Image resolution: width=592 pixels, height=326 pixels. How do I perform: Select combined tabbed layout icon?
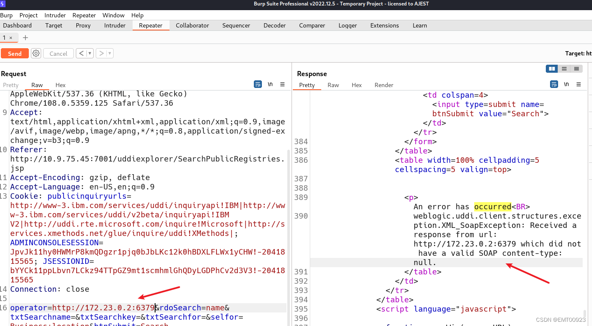coord(576,68)
